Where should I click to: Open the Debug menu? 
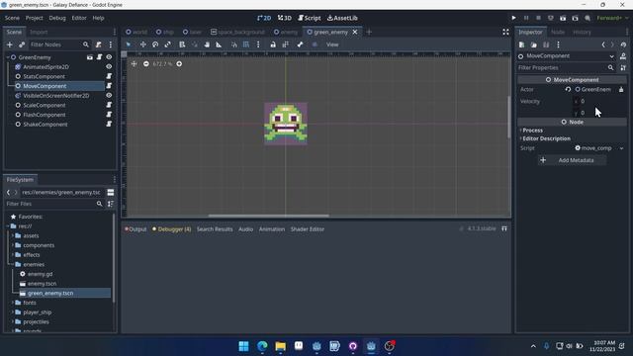(57, 18)
